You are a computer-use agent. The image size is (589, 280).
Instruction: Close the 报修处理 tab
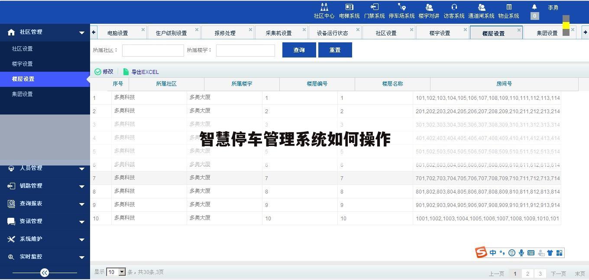250,30
